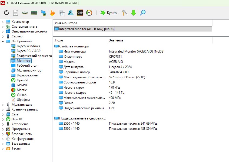Select the Монитор tree item
This screenshot has height=162, width=229.
click(x=21, y=61)
